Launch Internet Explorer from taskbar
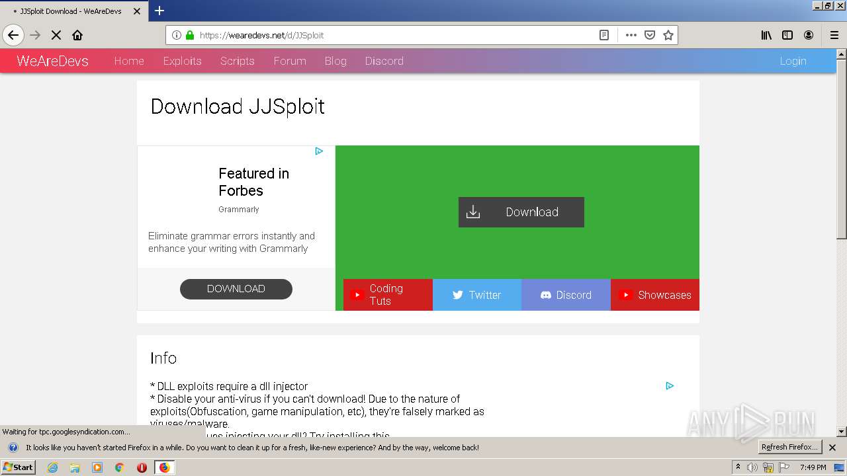847x476 pixels. click(52, 467)
